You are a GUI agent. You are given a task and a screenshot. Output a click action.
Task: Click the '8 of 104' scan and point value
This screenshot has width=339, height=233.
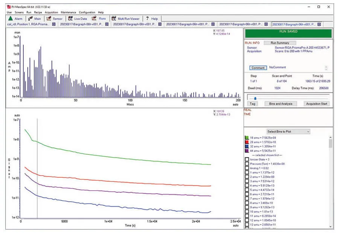point(282,81)
